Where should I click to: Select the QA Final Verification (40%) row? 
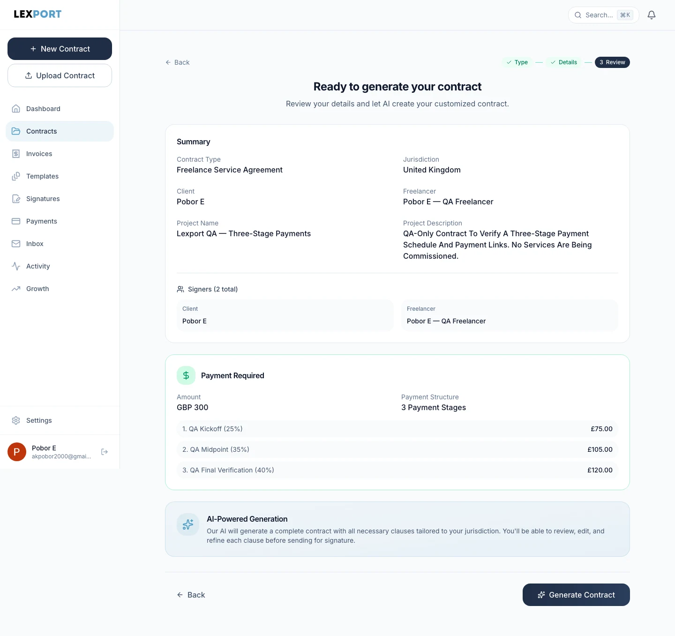pyautogui.click(x=397, y=470)
